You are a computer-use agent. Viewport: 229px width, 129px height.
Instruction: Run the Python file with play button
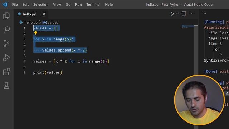(172, 14)
